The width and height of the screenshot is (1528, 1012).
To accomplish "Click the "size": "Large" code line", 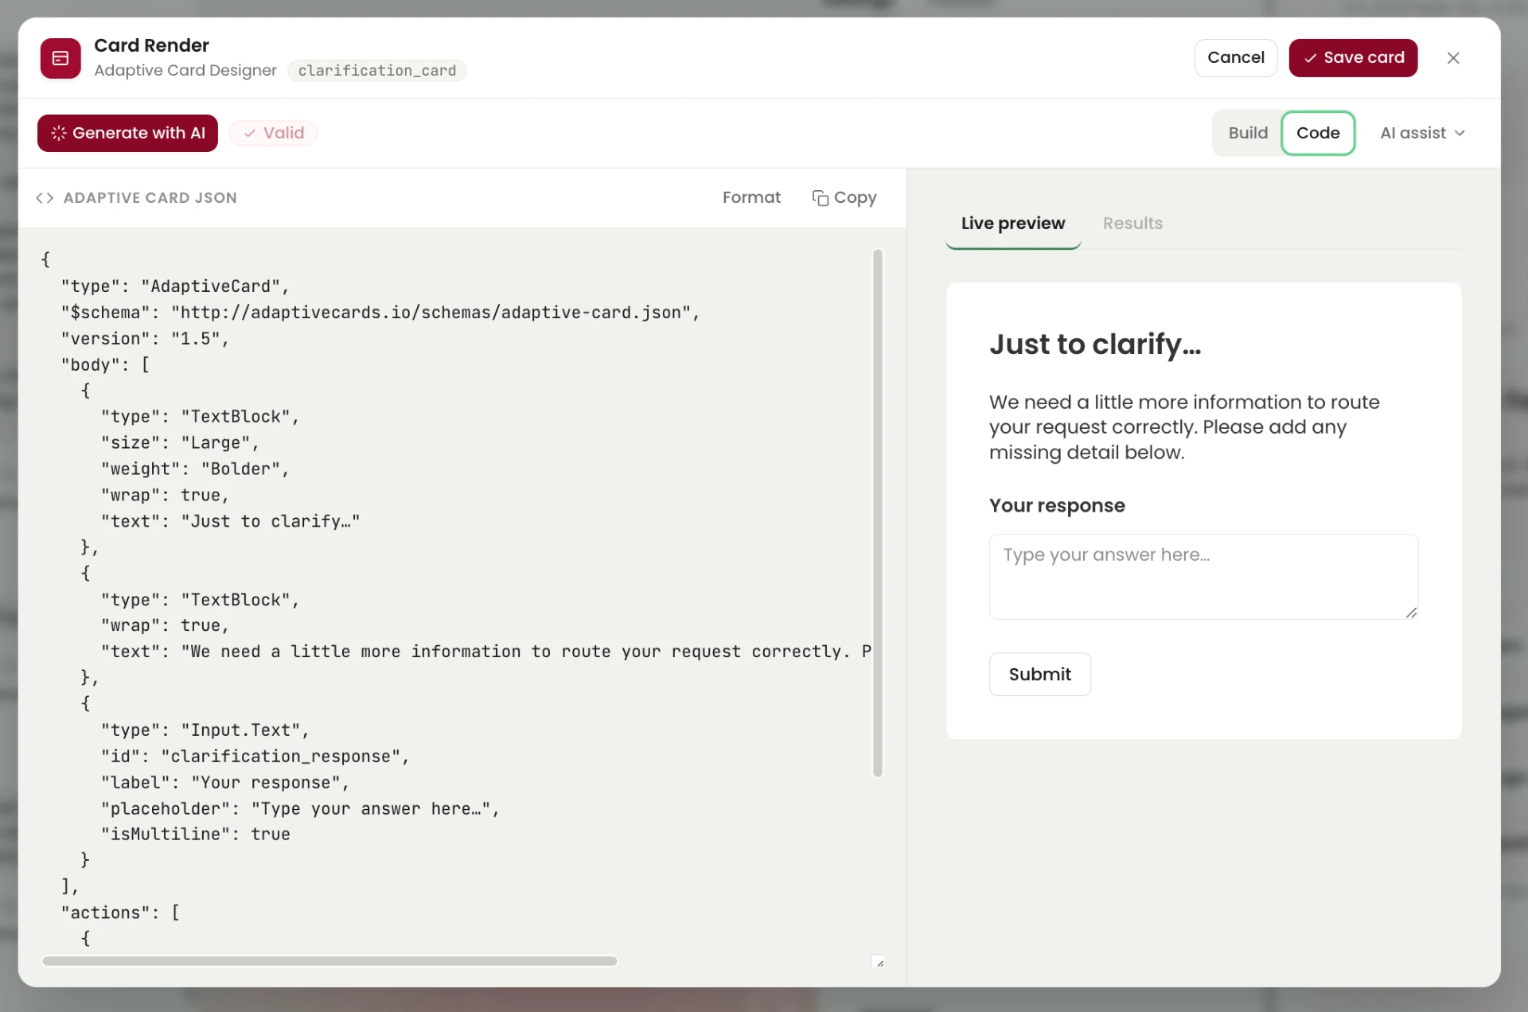I will 180,443.
